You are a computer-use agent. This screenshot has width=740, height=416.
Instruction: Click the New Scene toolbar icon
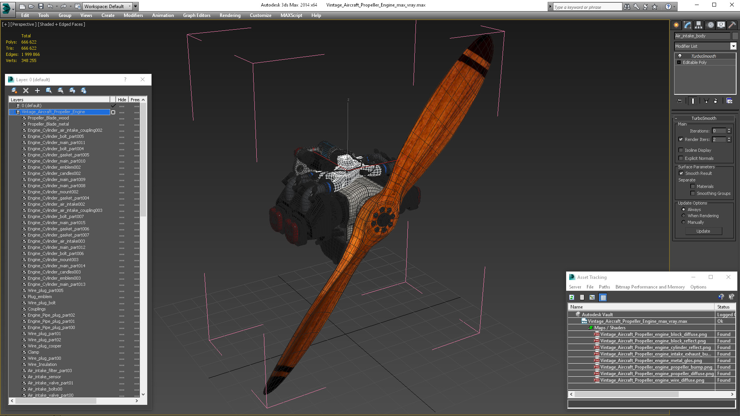pyautogui.click(x=22, y=6)
